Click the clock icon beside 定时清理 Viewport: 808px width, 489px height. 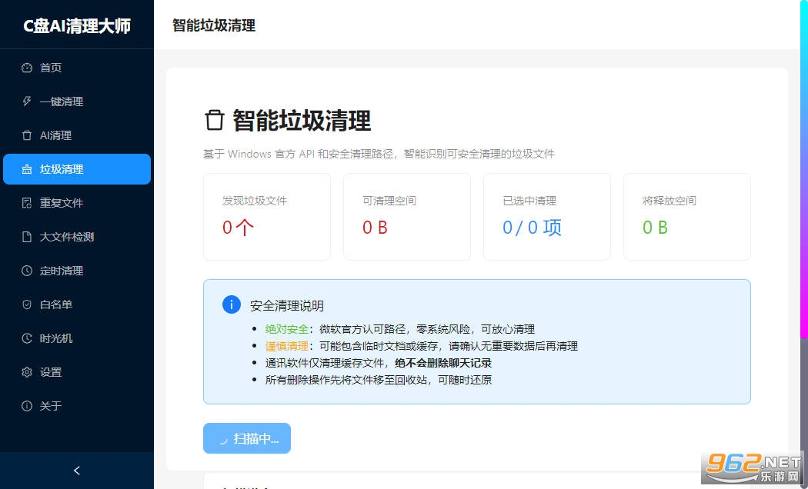27,271
